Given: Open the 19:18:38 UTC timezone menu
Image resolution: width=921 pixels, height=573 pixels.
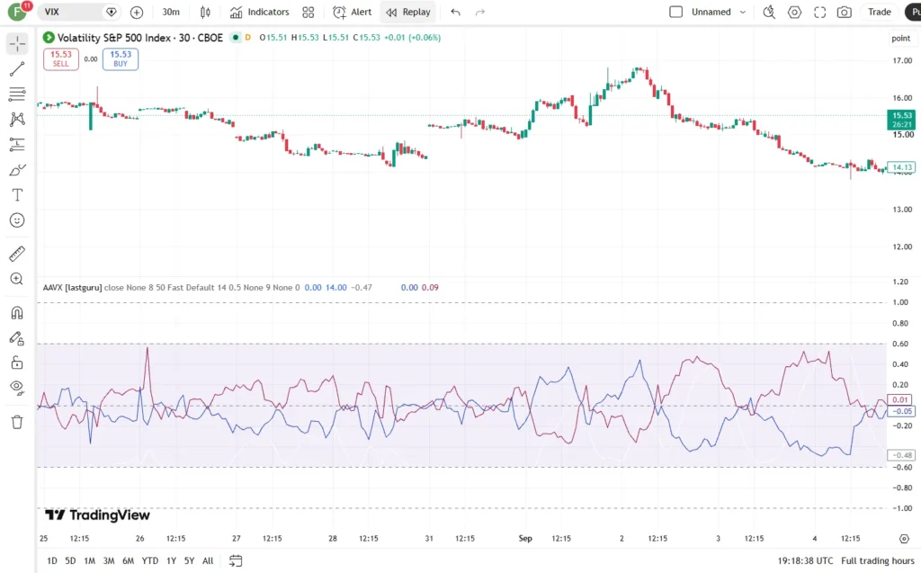Looking at the screenshot, I should pos(805,560).
